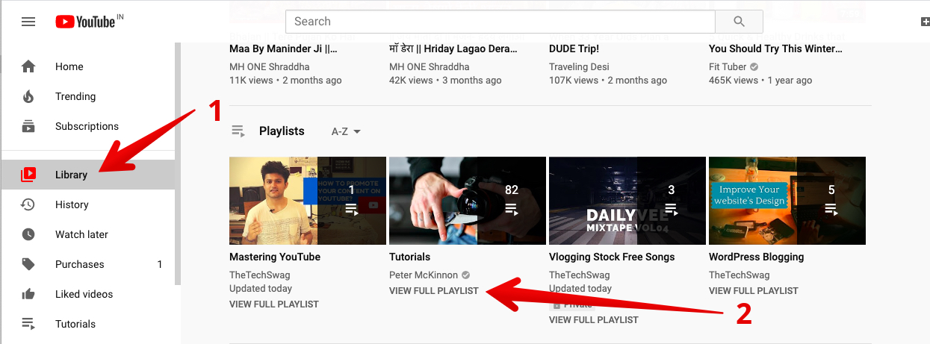Screen dimensions: 930x344
Task: Open Mastering YouTube playlist thumbnail
Action: coord(308,201)
